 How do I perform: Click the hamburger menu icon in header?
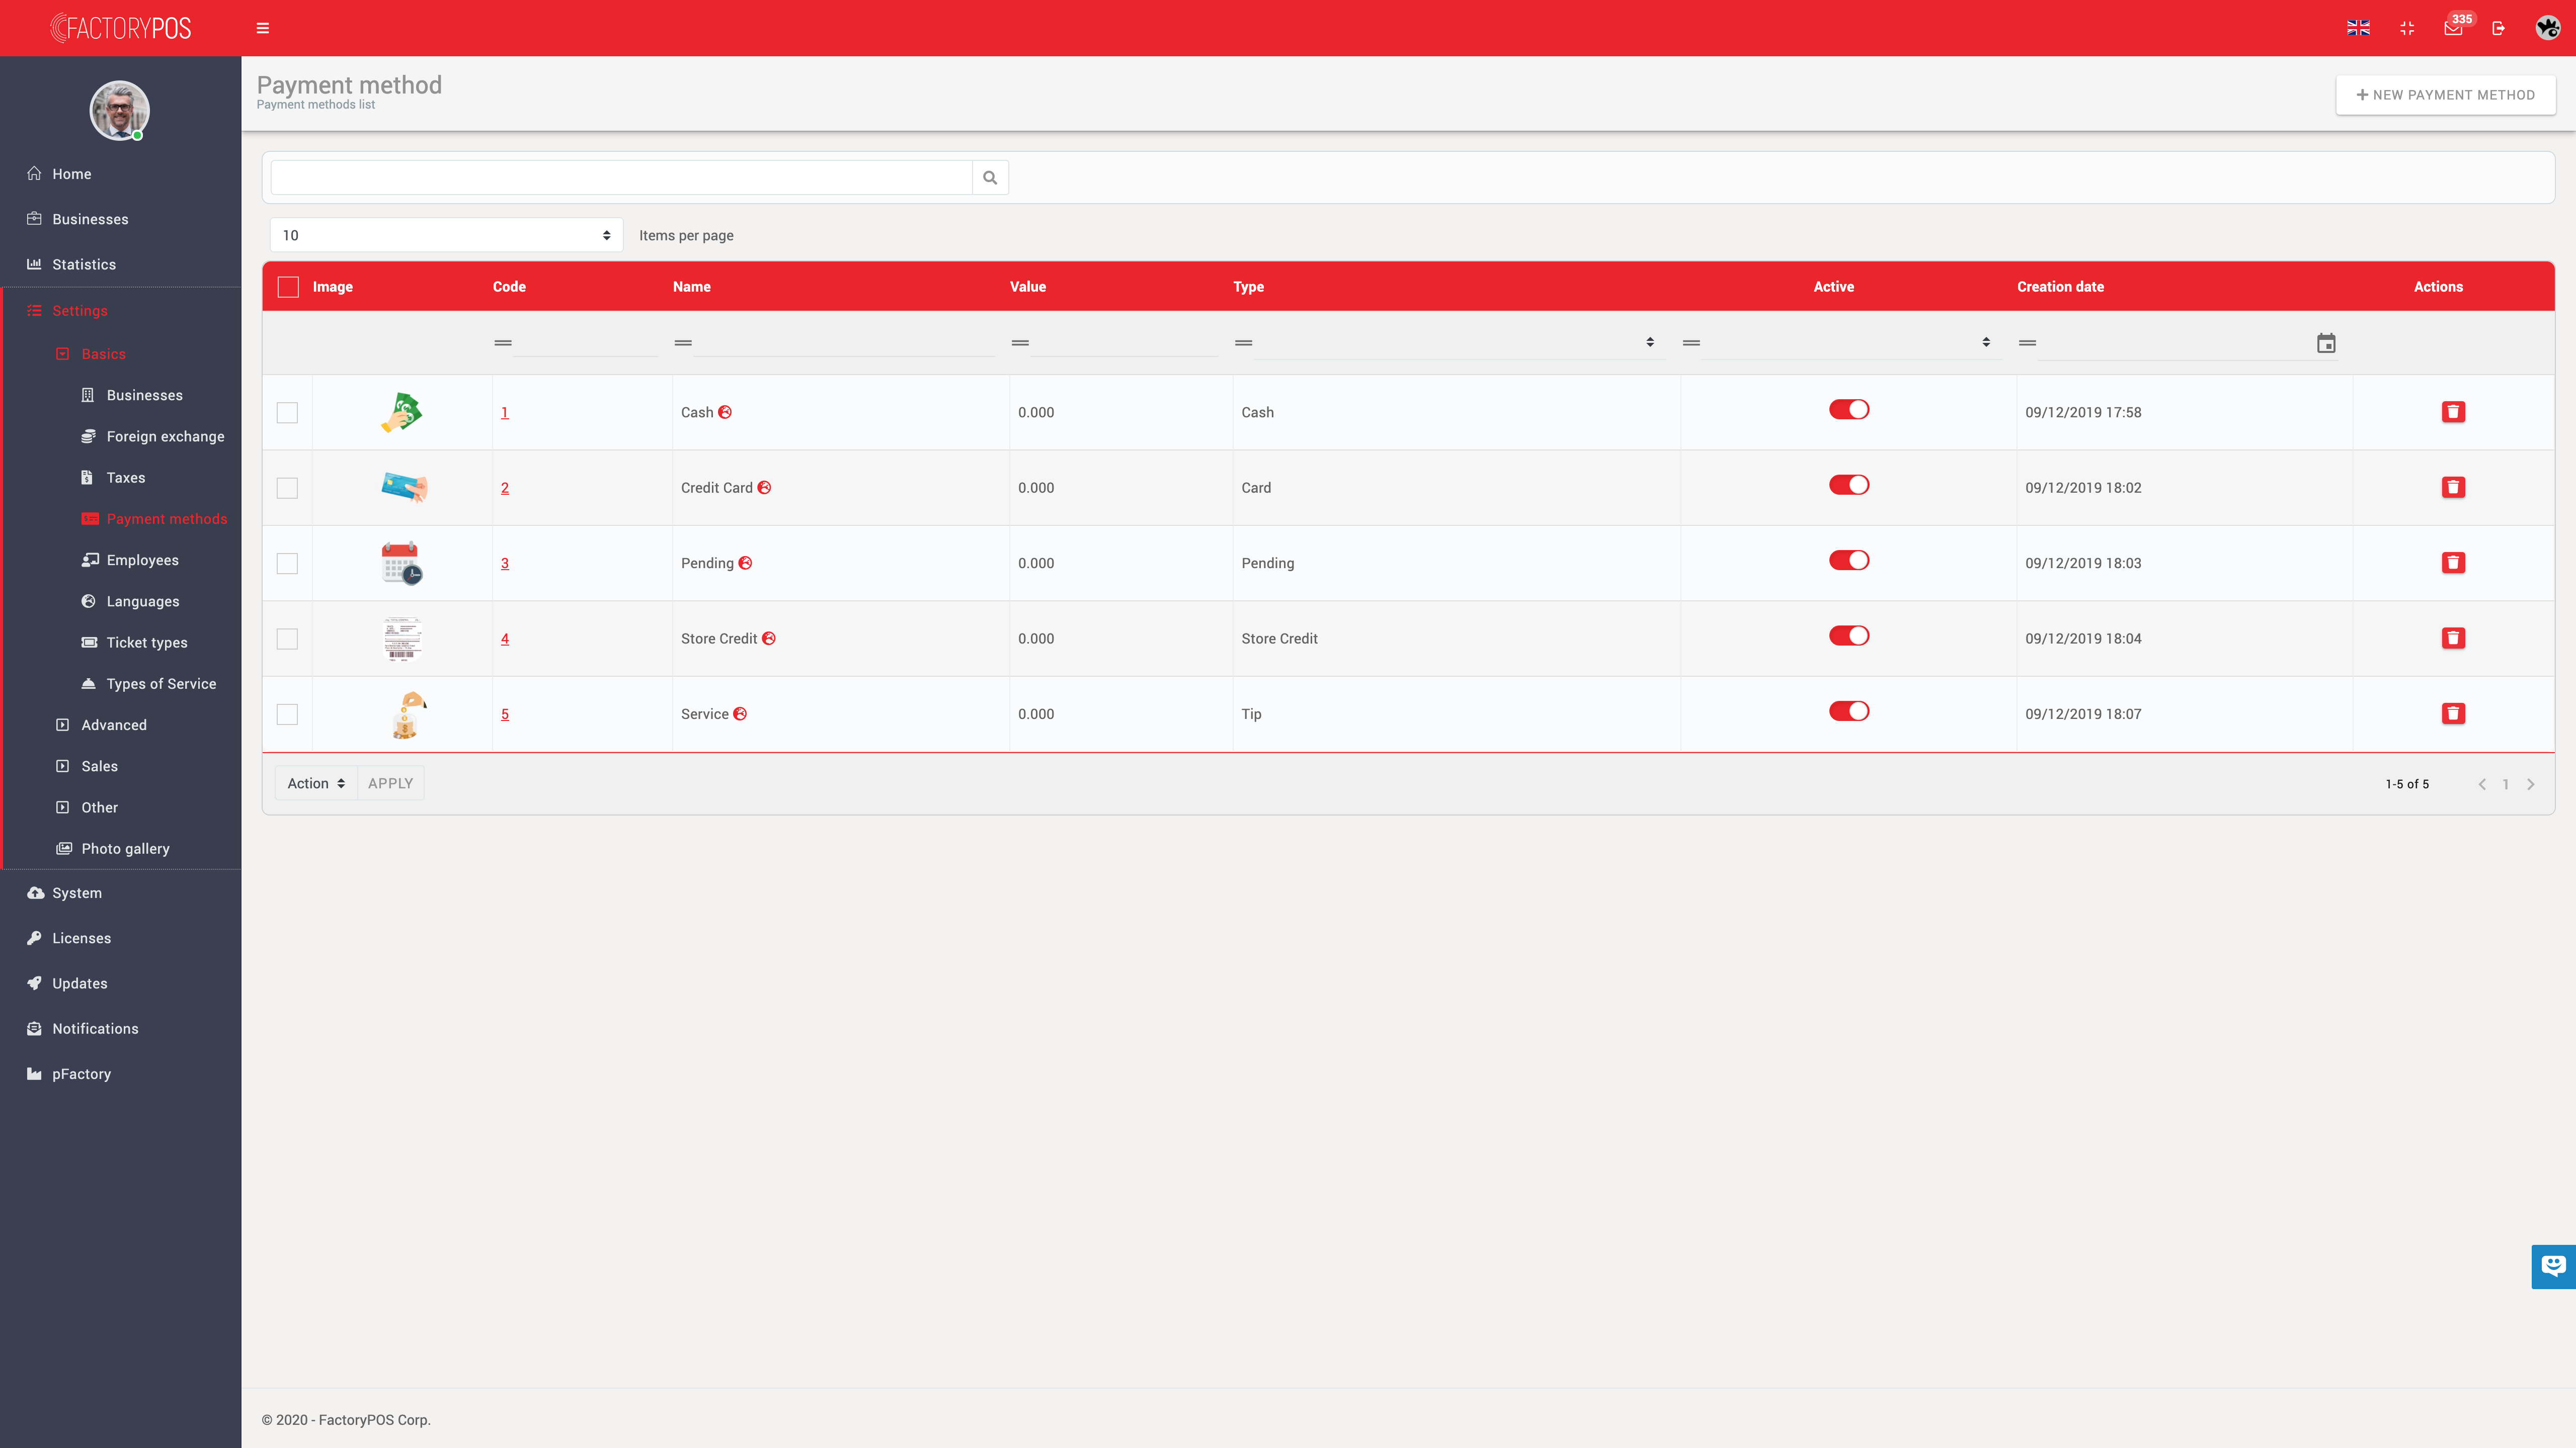263,28
